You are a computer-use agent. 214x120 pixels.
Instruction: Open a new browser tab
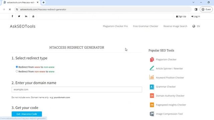(43, 2)
